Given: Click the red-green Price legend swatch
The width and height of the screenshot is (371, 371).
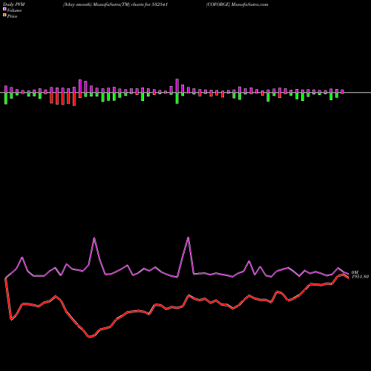Looking at the screenshot, I should tap(4, 16).
